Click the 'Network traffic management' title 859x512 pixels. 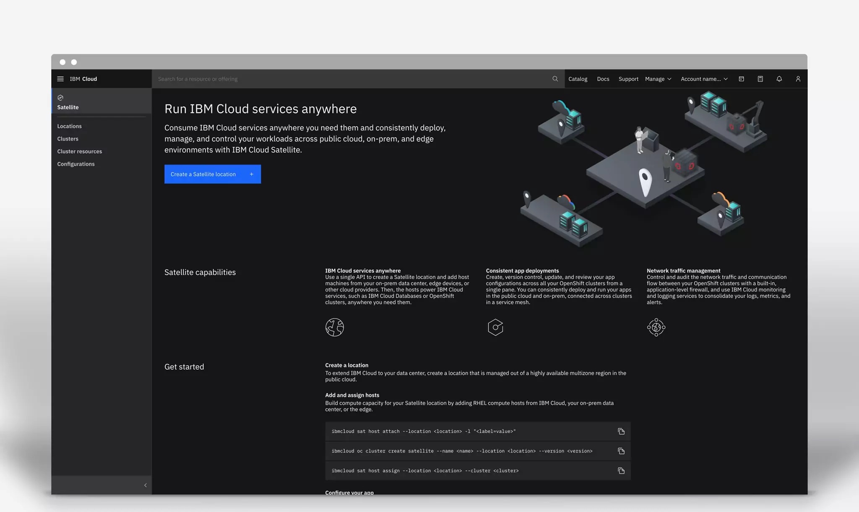click(x=683, y=270)
